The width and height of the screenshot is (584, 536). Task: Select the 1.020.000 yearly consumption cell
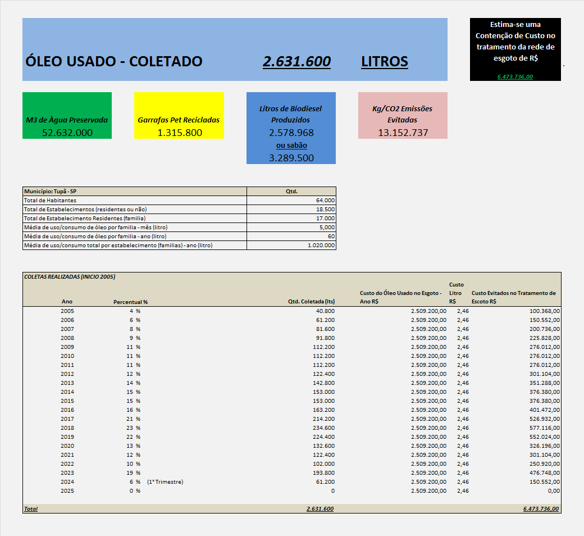click(x=321, y=245)
